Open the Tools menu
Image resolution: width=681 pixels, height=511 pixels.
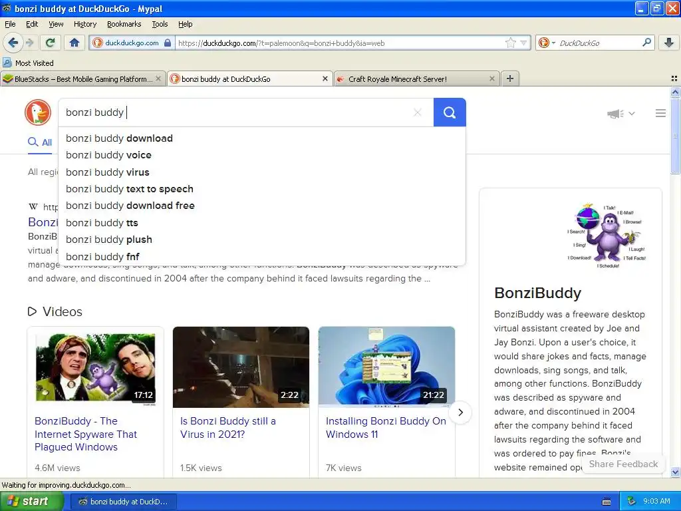pos(160,24)
